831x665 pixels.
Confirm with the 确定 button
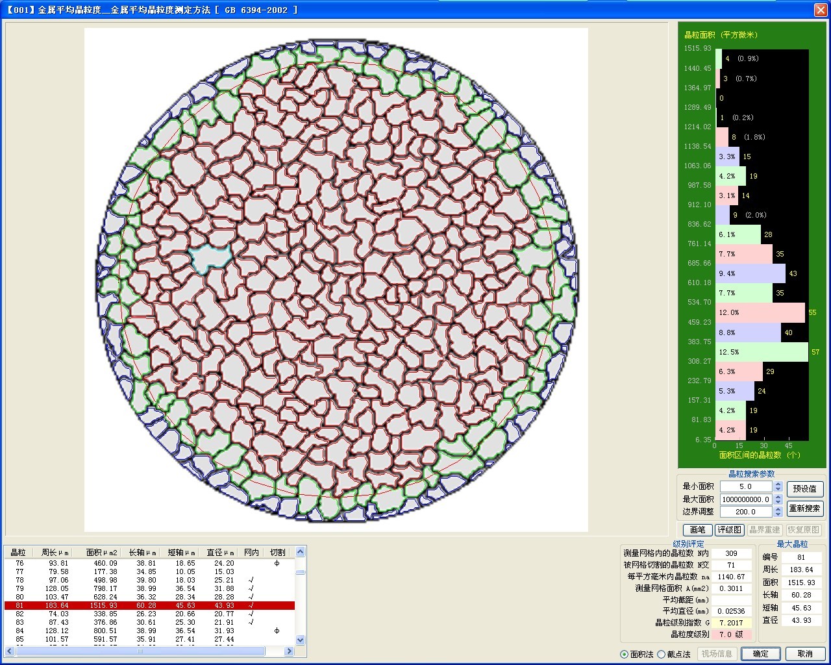[760, 654]
